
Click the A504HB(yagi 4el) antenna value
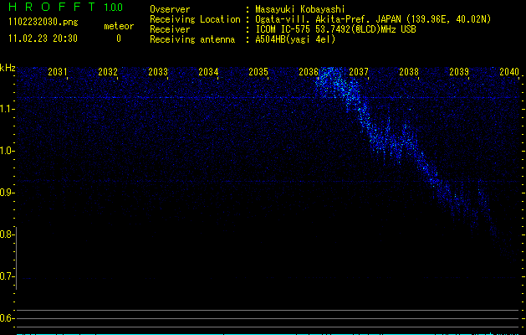click(x=295, y=39)
